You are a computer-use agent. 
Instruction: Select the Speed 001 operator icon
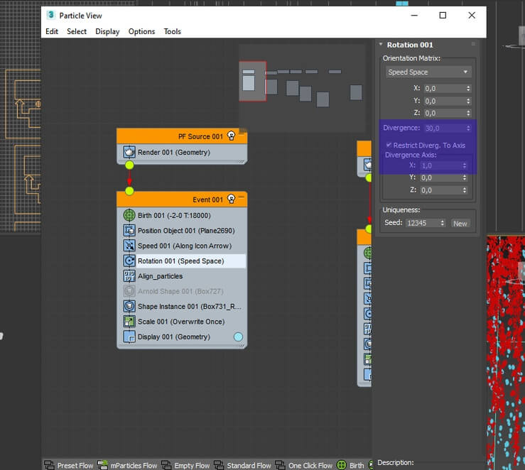pyautogui.click(x=129, y=246)
